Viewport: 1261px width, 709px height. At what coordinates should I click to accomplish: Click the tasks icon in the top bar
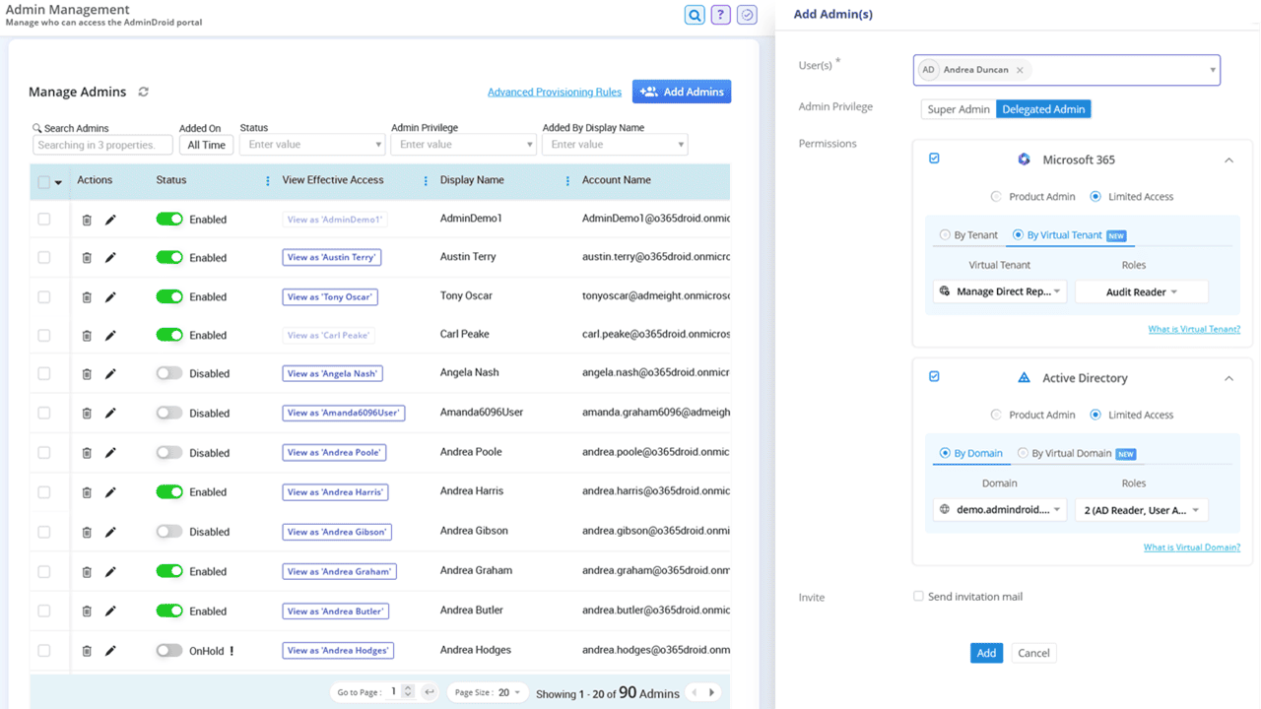pos(746,15)
